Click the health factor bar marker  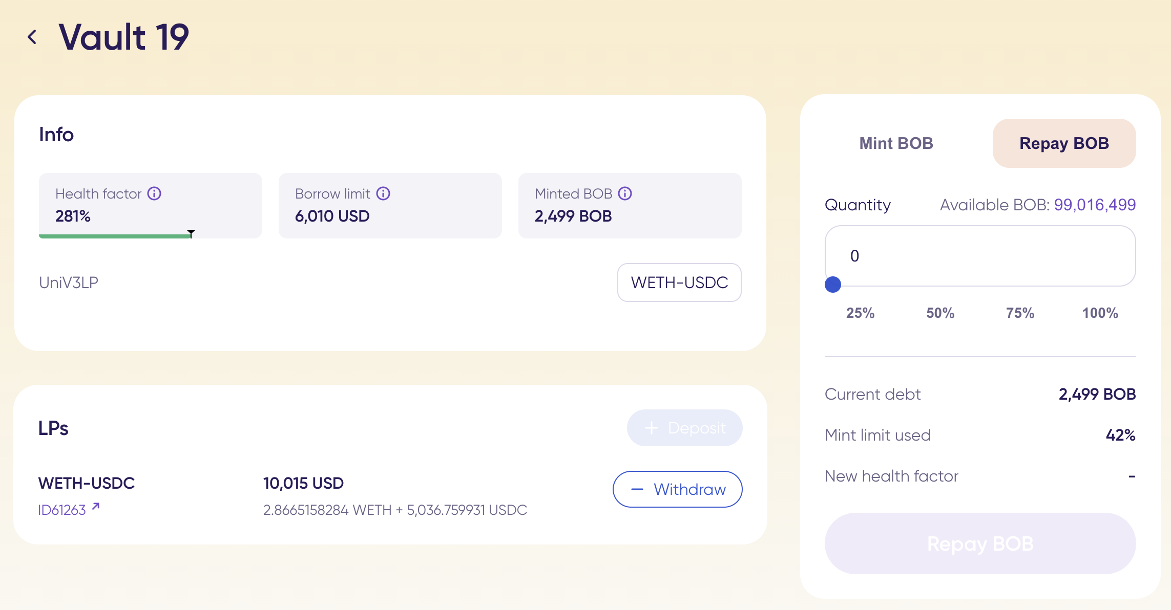coord(191,233)
